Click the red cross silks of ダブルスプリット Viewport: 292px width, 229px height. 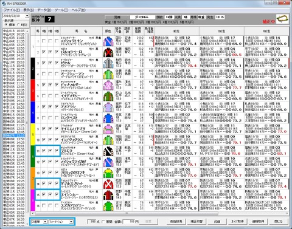tap(108, 184)
